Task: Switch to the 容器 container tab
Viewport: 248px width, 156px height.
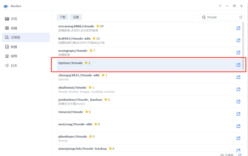Action: 14,28
